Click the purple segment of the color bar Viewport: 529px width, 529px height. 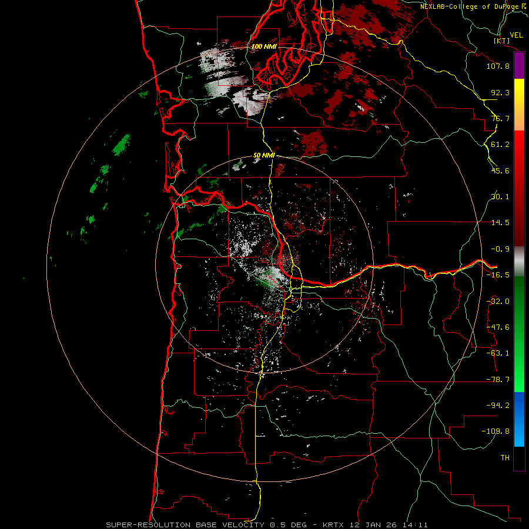[519, 66]
